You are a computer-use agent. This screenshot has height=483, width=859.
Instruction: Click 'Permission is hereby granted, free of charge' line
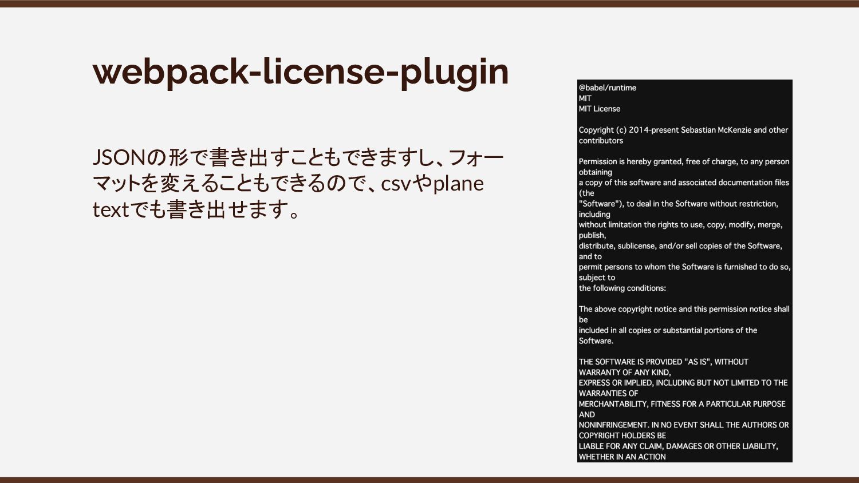[x=684, y=161]
